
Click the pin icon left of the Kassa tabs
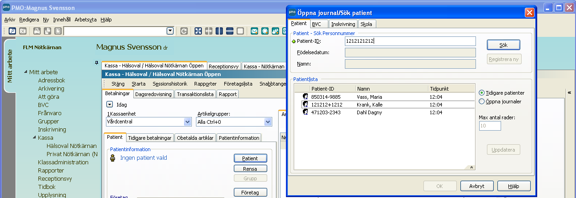click(x=97, y=62)
